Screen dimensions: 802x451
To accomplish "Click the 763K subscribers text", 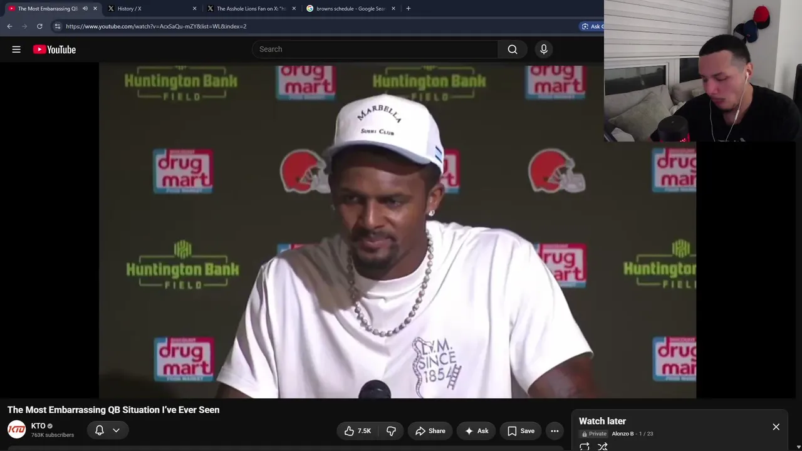I will coord(53,435).
